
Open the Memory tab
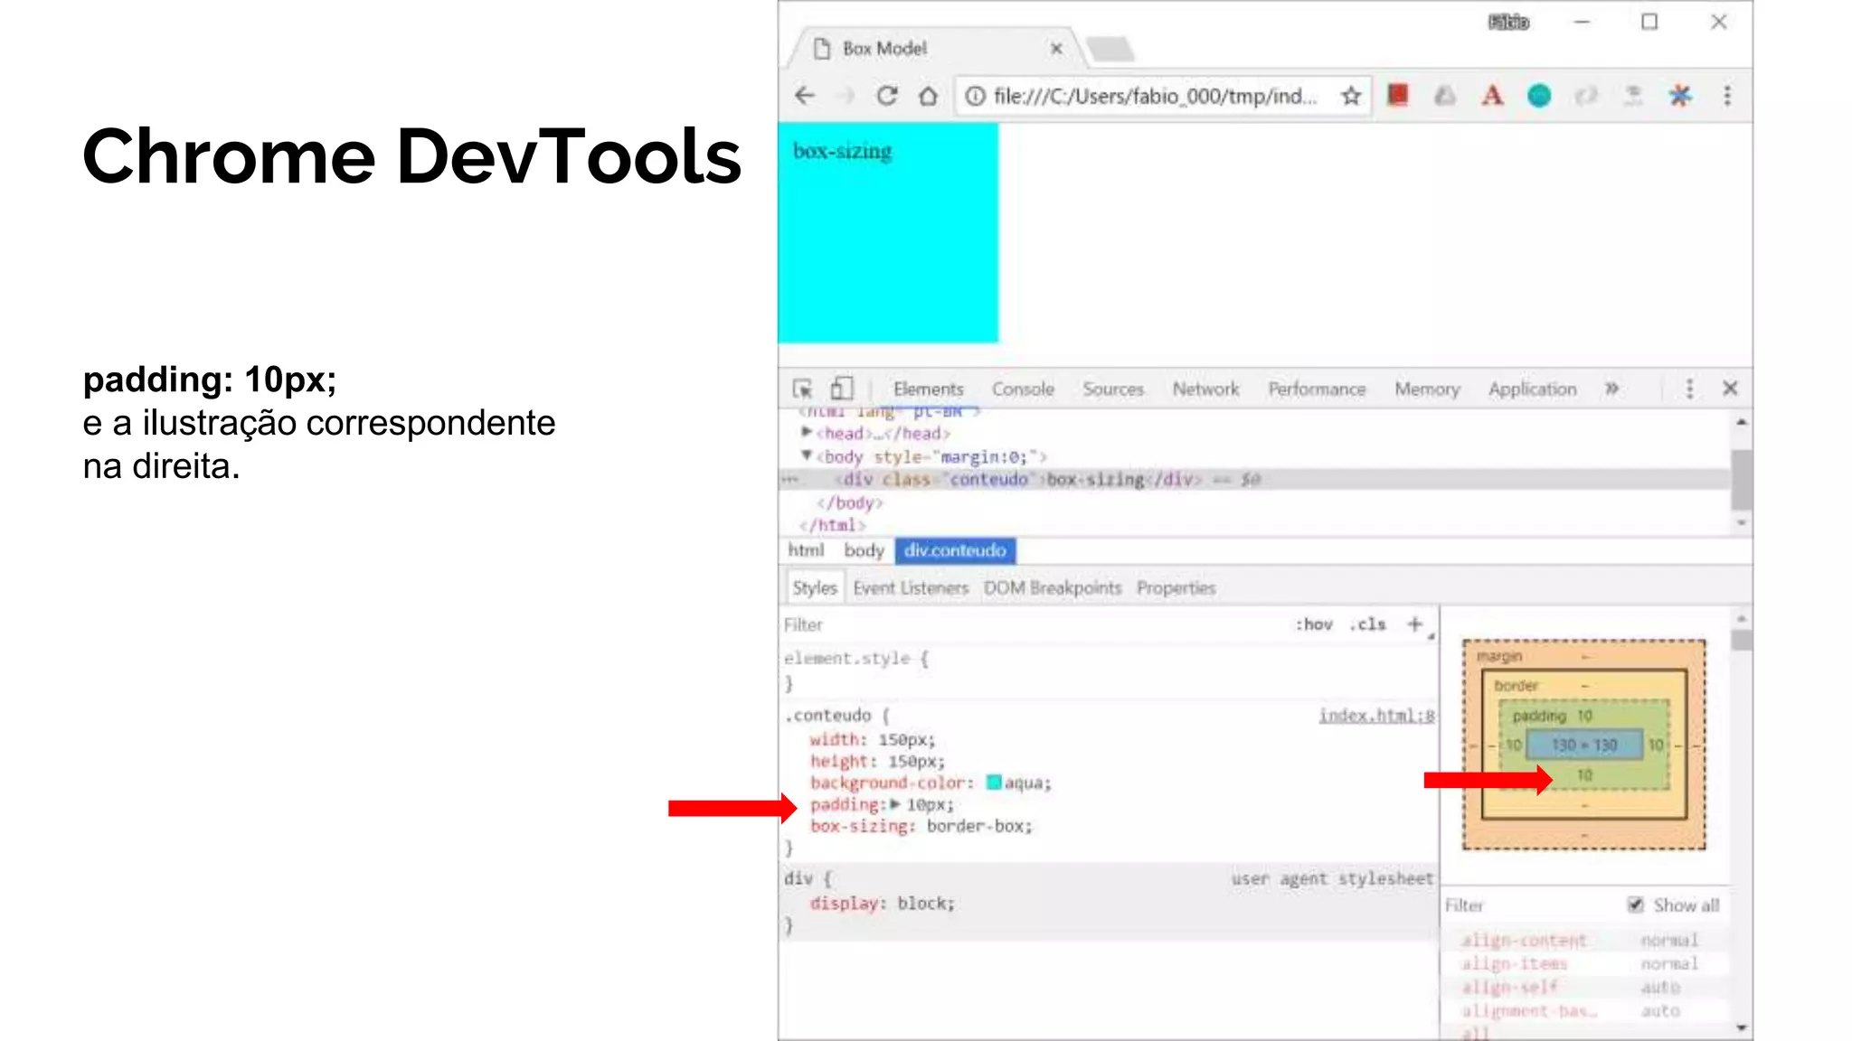pyautogui.click(x=1427, y=389)
